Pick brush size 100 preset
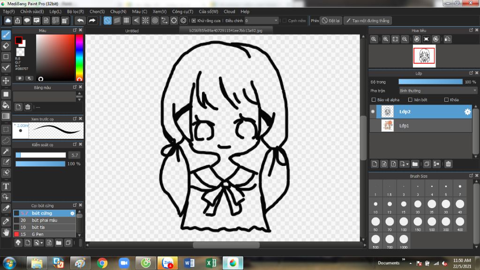This screenshot has height=270, width=480. [404, 224]
